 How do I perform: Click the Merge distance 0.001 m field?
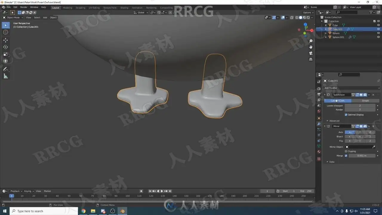[362, 156]
